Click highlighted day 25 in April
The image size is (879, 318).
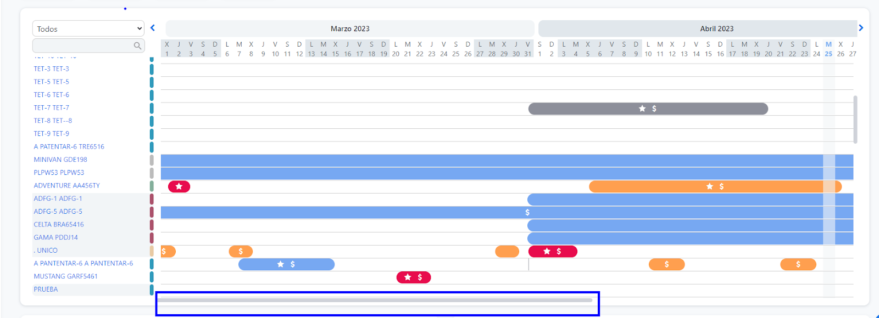click(828, 54)
